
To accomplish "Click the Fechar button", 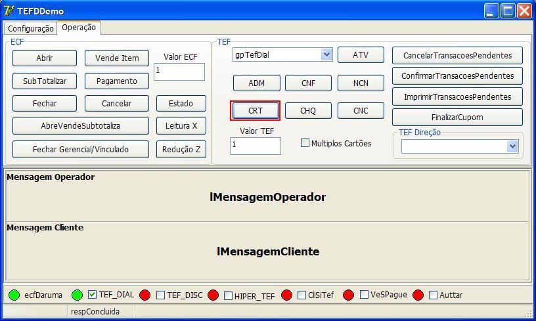I will [45, 103].
